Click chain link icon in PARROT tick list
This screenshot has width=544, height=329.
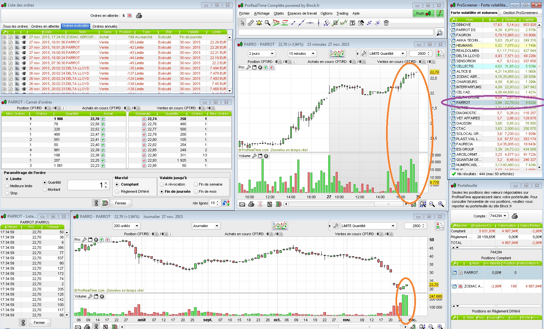23,323
